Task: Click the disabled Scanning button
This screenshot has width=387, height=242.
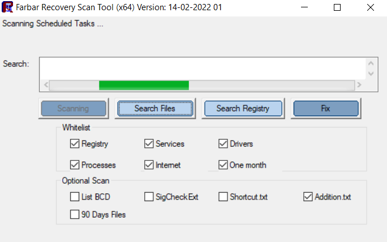Action: 74,108
